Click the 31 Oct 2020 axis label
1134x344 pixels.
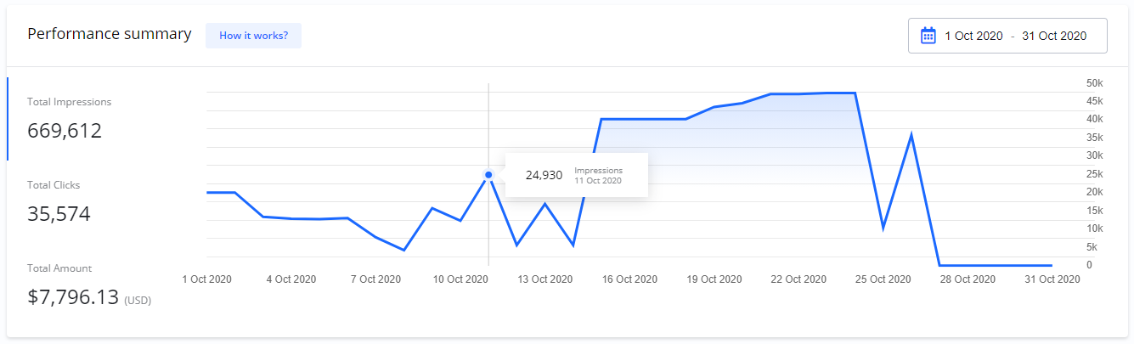click(x=1051, y=279)
